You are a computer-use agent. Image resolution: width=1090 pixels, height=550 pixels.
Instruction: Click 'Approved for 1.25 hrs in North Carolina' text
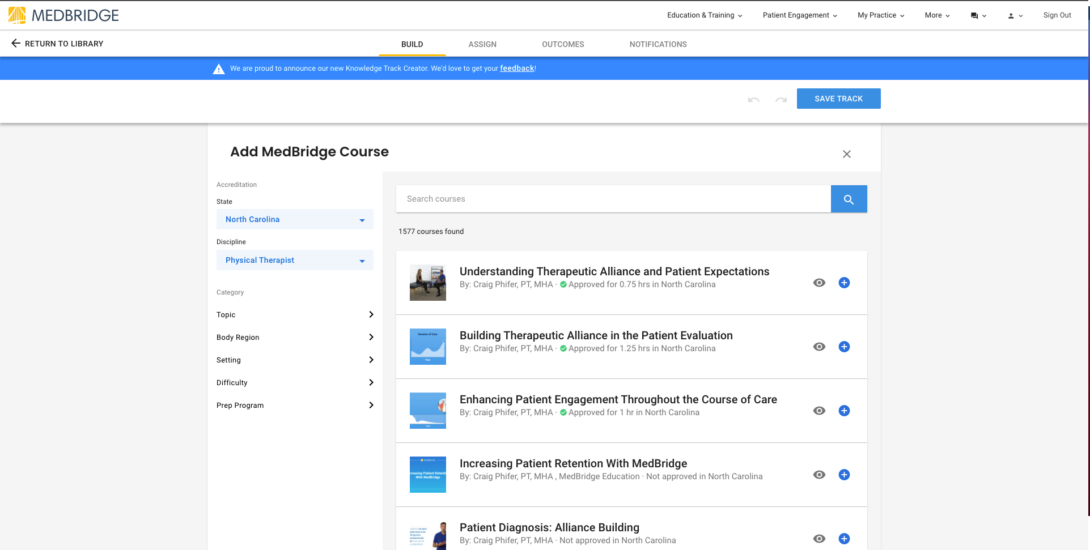coord(642,348)
